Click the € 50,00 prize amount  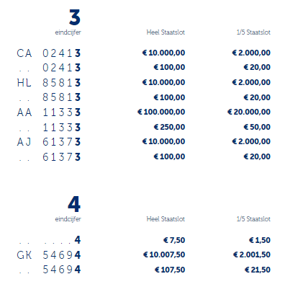257,127
